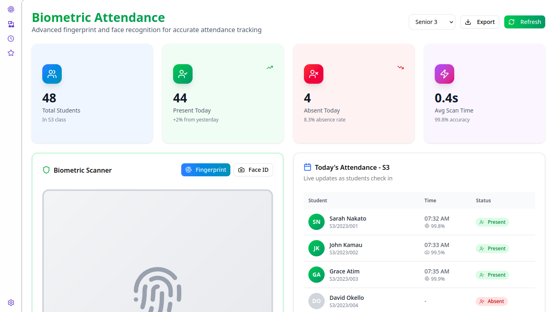Screen dimensions: 555x312
Task: Click student ID S3/2023/003
Action: pos(344,279)
